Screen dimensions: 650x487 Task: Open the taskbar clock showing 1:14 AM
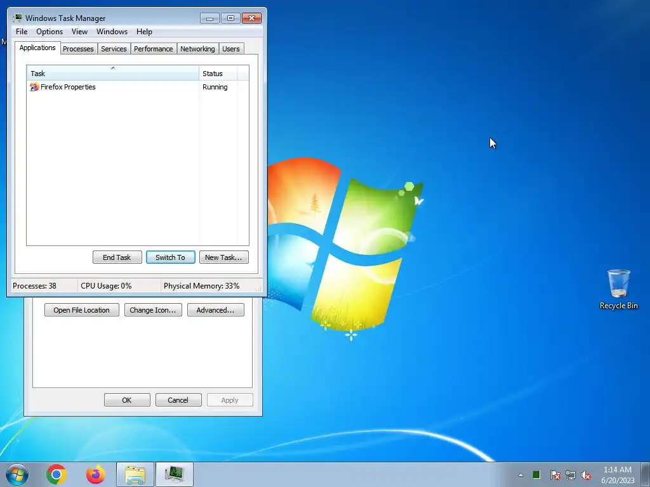tap(618, 475)
